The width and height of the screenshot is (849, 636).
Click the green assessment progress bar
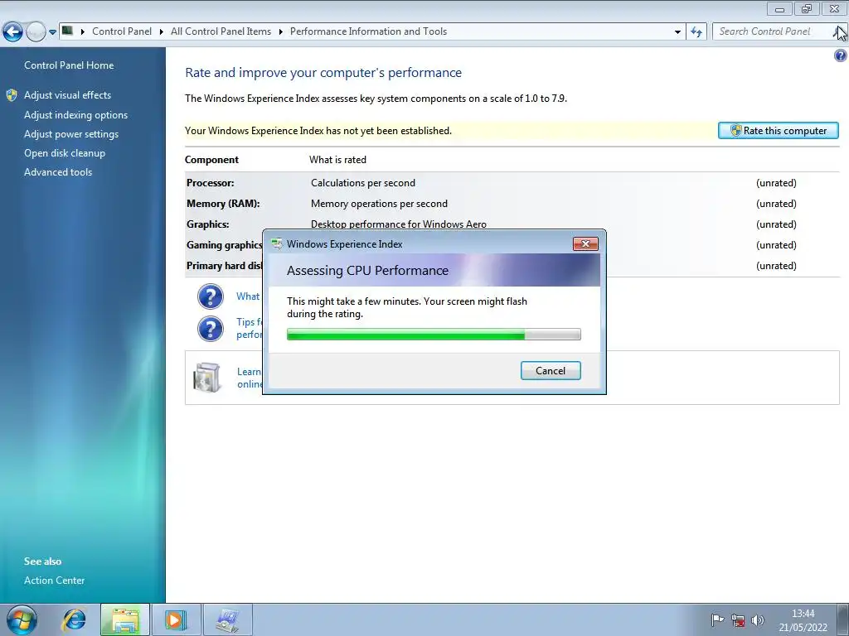click(x=434, y=335)
